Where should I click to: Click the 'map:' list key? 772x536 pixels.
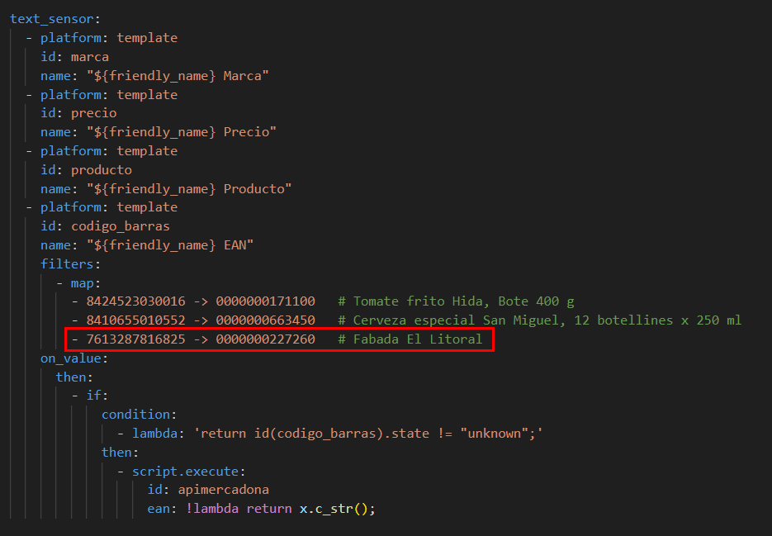86,282
